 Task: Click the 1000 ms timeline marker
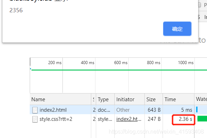click(x=186, y=63)
